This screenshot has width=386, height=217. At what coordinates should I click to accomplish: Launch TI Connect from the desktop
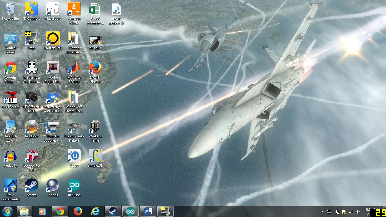(x=32, y=12)
